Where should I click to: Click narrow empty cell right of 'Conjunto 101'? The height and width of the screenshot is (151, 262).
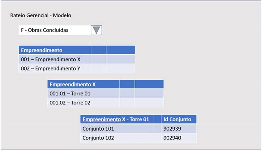157,128
